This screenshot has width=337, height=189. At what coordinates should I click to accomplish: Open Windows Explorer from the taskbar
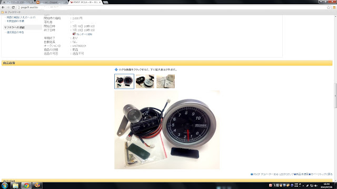pos(15,185)
